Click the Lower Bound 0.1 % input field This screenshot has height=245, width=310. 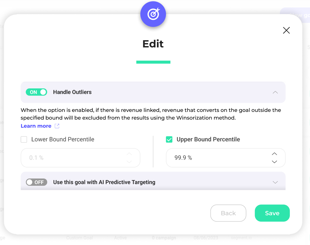74,158
